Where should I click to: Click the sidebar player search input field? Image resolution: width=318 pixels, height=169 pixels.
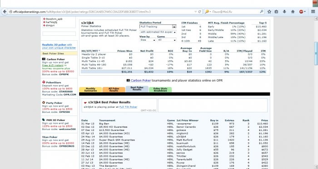(x=59, y=34)
